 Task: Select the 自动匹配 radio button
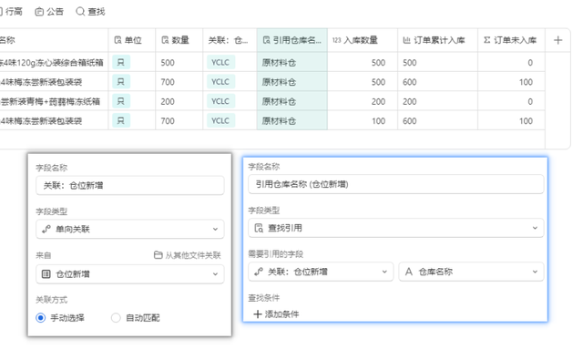coord(116,318)
